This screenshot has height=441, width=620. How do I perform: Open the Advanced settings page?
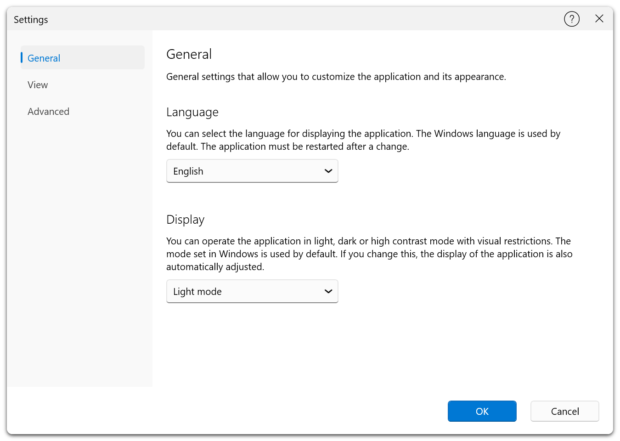[x=83, y=111]
